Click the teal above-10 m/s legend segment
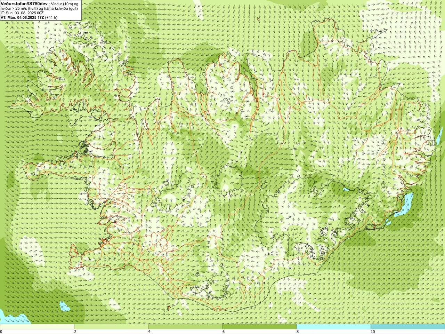The height and width of the screenshot is (334, 445). point(408,327)
